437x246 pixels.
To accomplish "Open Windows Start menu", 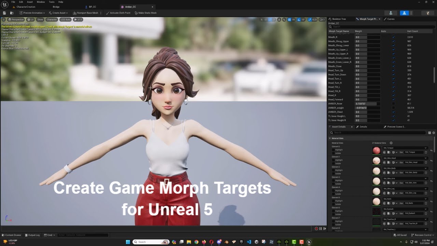I will [x=128, y=242].
